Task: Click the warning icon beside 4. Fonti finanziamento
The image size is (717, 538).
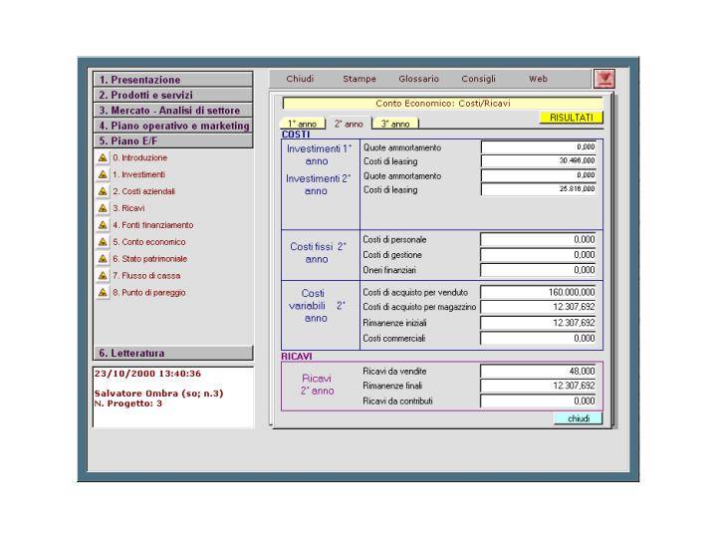Action: click(103, 225)
